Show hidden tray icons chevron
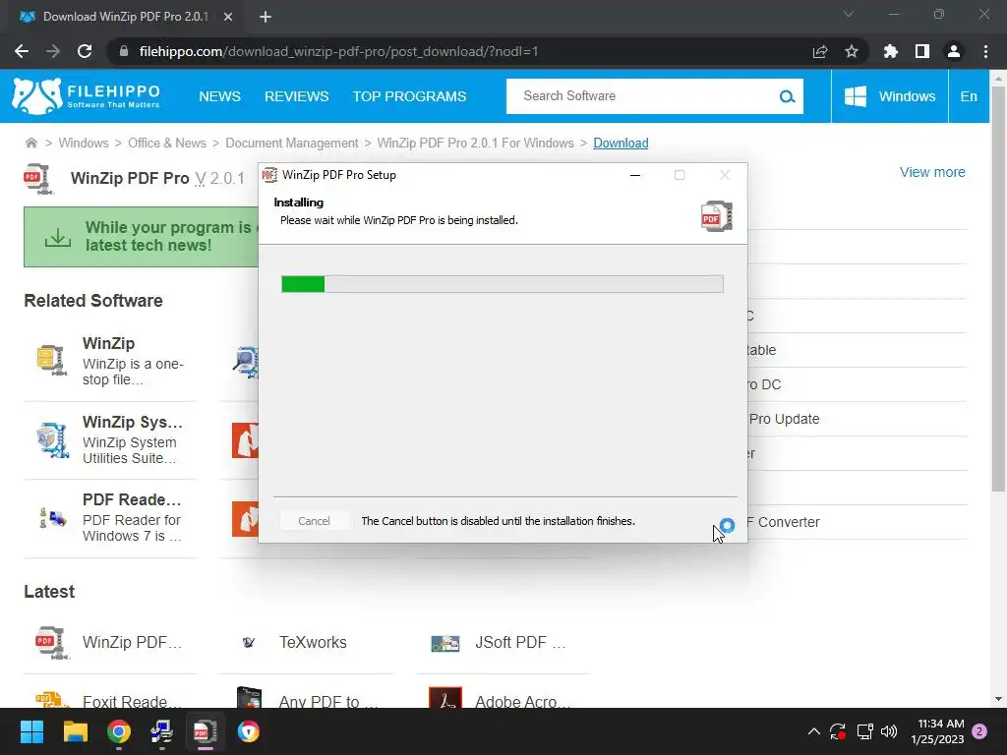 pyautogui.click(x=813, y=731)
